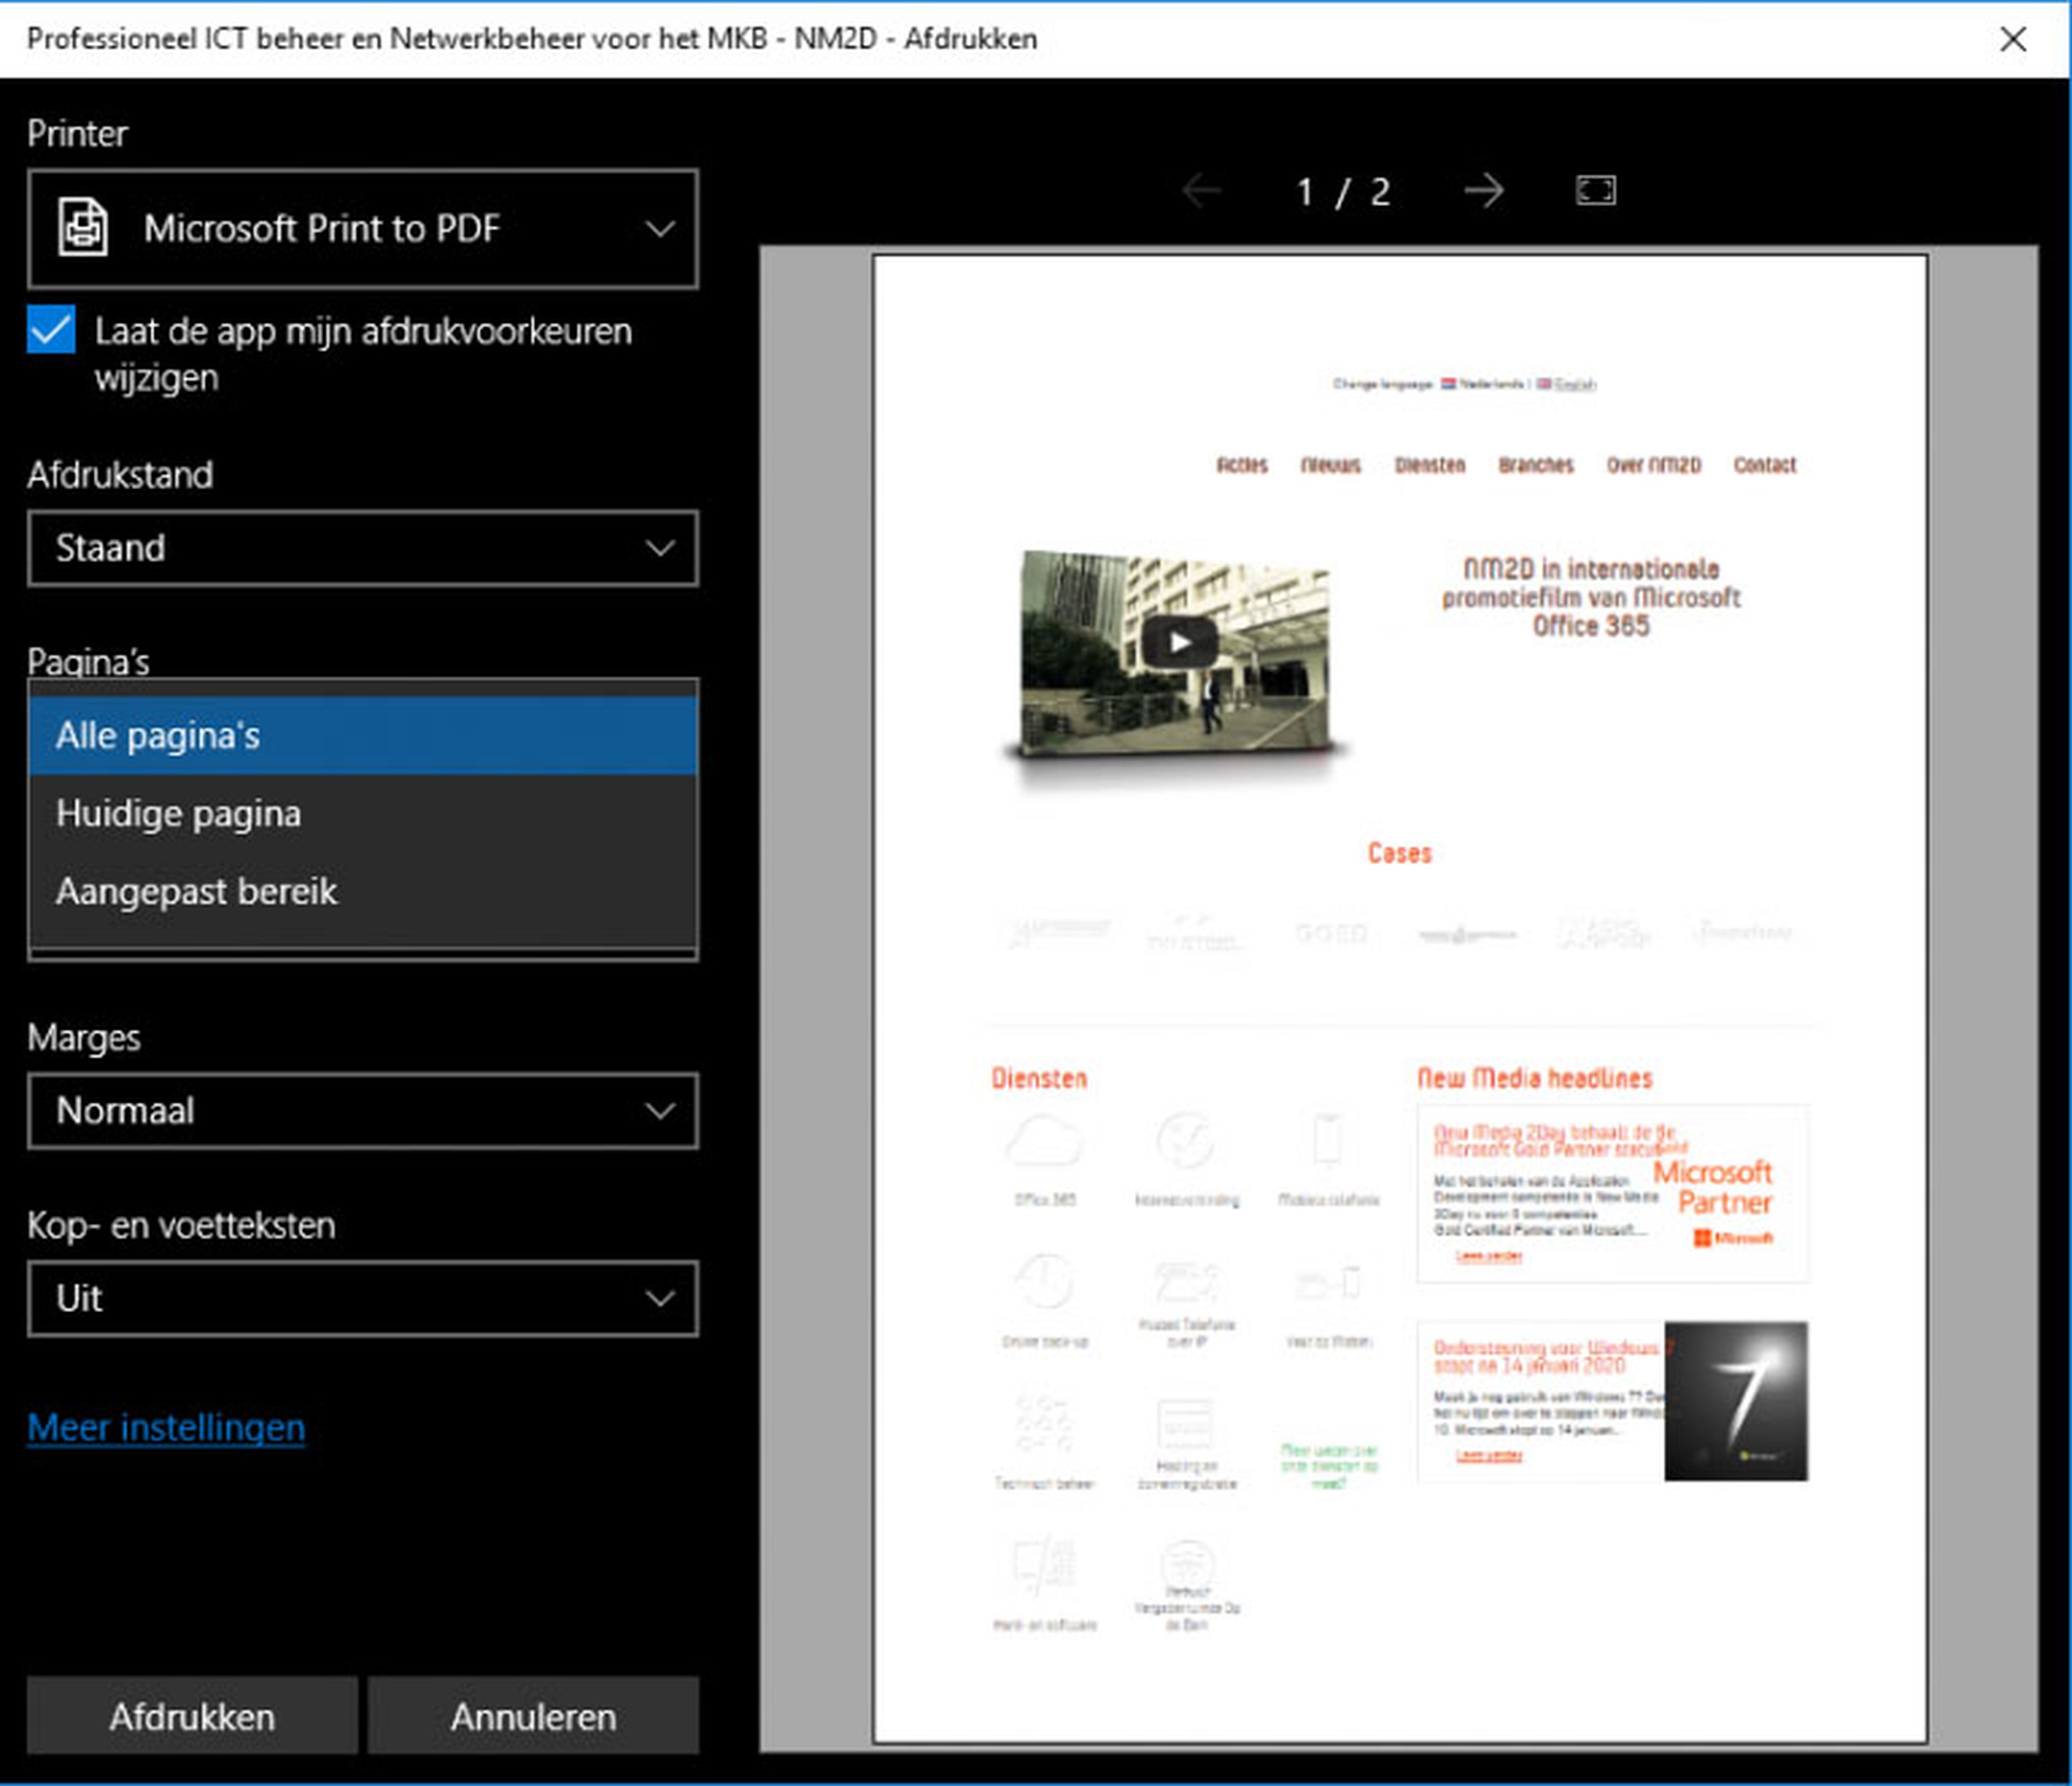This screenshot has height=1786, width=2072.
Task: Click the page counter '1 / 2'
Action: (1342, 191)
